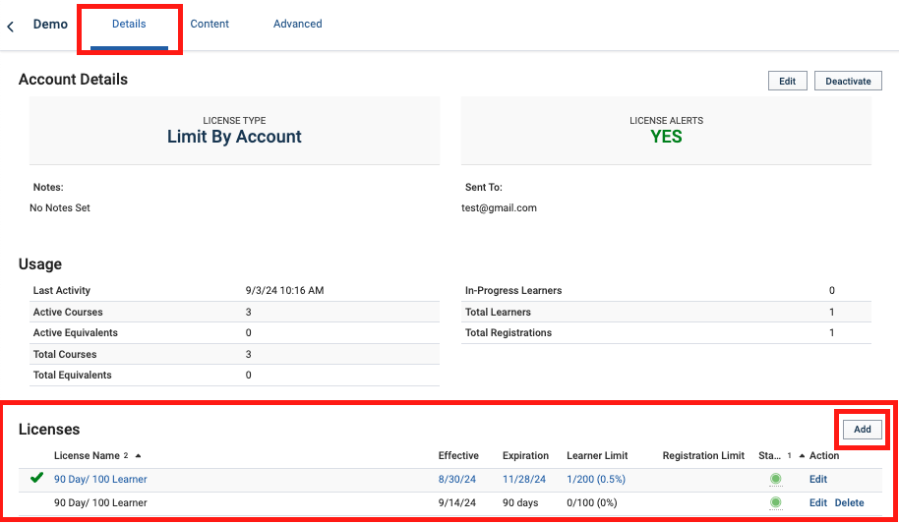Edit the license effective 8/30/24
This screenshot has height=524, width=899.
(818, 480)
